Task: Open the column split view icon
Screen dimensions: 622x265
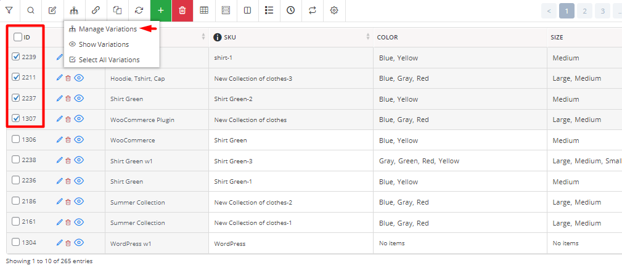Action: click(248, 10)
